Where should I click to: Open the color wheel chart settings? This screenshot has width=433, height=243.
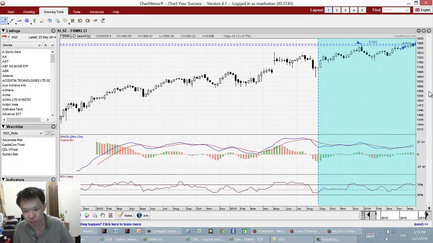(x=87, y=215)
